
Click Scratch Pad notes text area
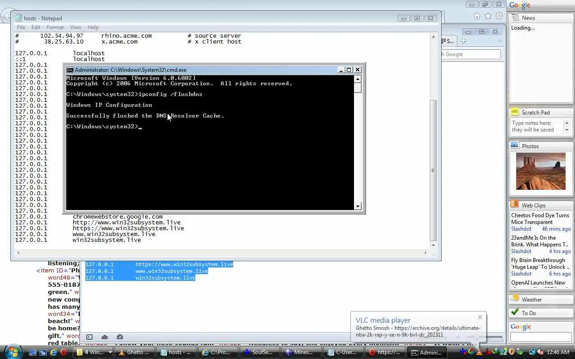(537, 127)
